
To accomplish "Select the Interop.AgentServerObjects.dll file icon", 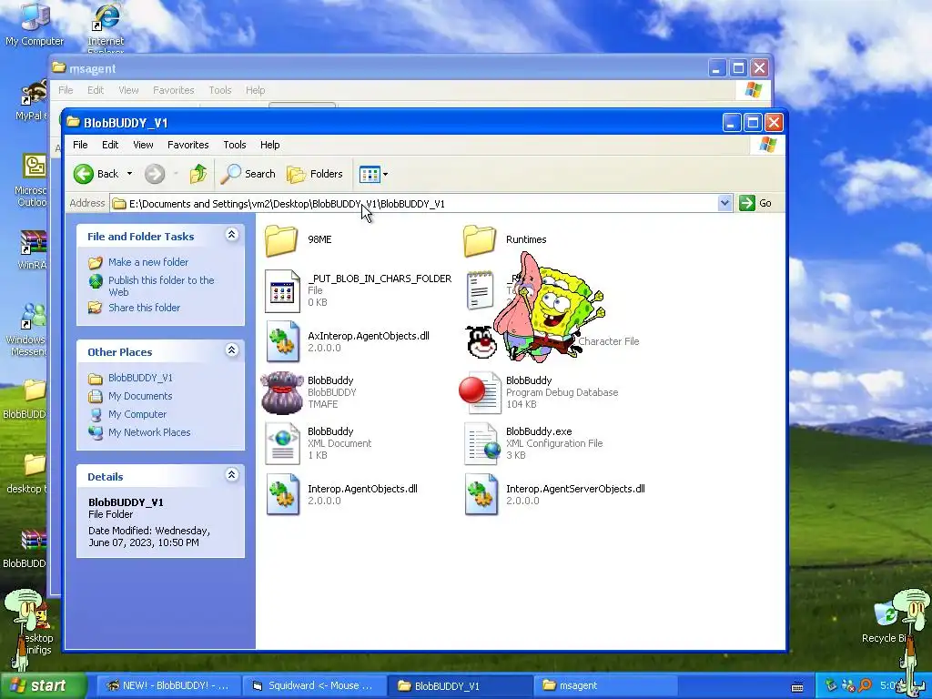I will (x=481, y=494).
